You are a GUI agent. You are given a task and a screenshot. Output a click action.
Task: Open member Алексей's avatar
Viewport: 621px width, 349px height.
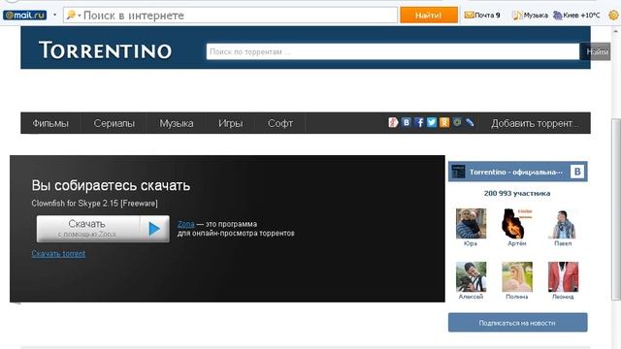pos(471,276)
